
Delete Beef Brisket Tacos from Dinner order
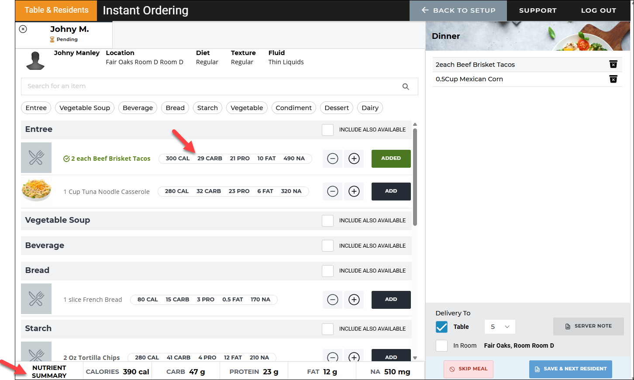613,64
